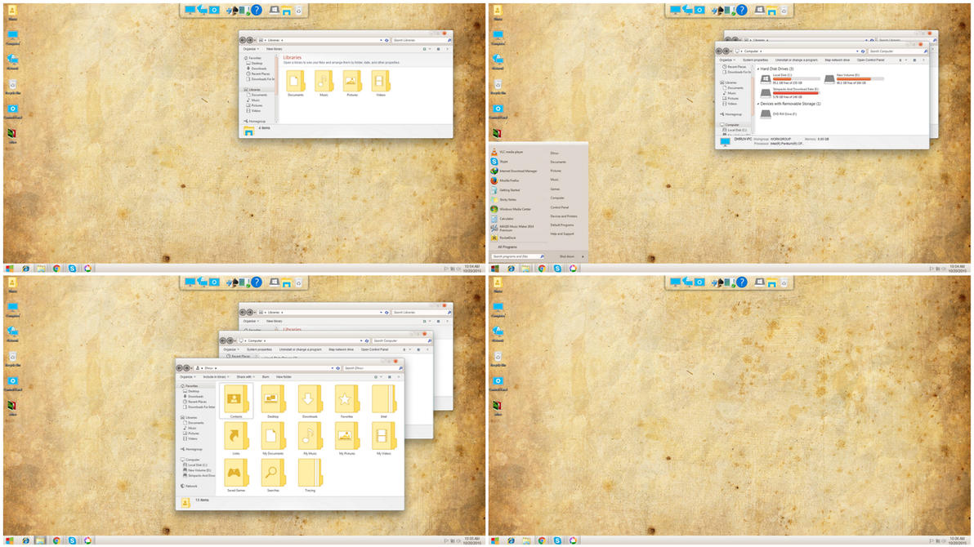The image size is (974, 547).
Task: Open the Include in library dropdown
Action: tap(216, 377)
